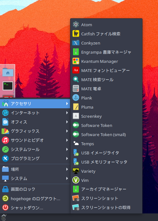Click the terminal icon in the dock

(x=8, y=86)
